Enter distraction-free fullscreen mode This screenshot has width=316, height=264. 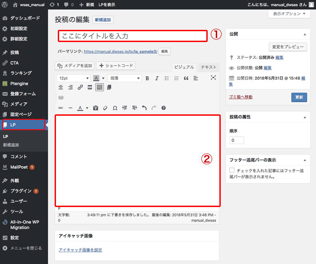(214, 78)
